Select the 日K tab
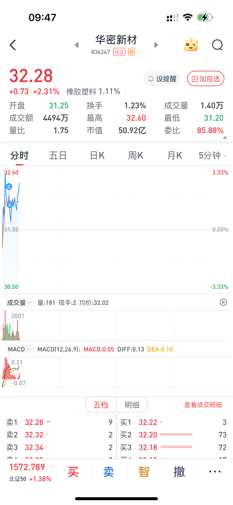The width and height of the screenshot is (233, 505). 97,156
